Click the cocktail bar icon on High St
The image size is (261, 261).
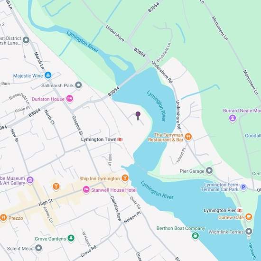point(56,186)
